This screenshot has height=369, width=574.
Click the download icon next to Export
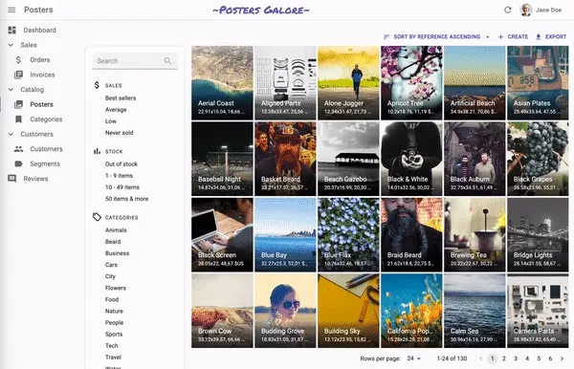pyautogui.click(x=538, y=36)
